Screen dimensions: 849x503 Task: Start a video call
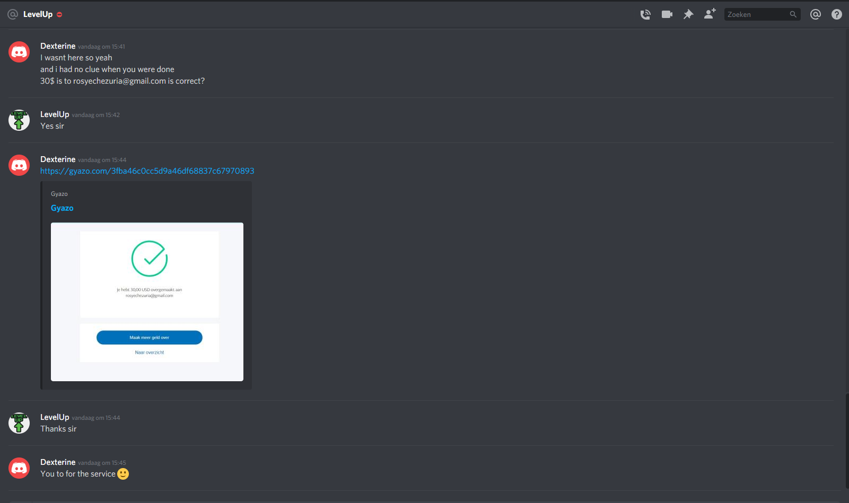pos(667,14)
